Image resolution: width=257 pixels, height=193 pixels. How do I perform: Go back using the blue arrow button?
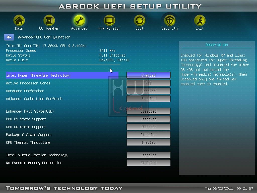9,37
